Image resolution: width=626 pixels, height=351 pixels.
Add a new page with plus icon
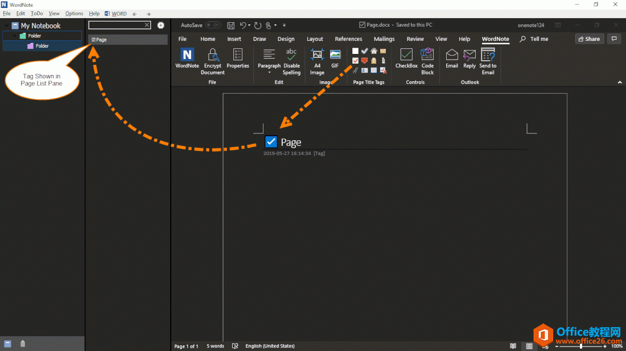tap(161, 26)
